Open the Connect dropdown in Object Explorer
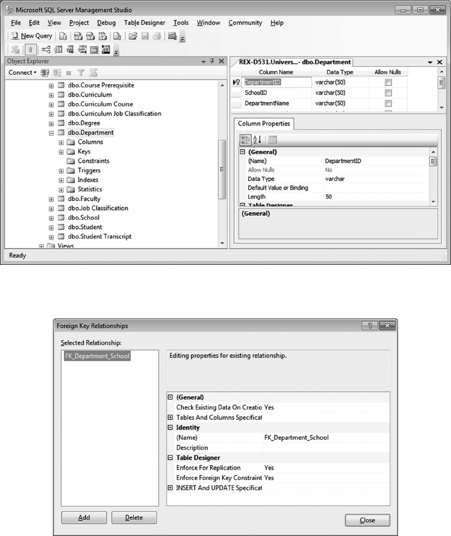This screenshot has width=451, height=536. [x=22, y=73]
